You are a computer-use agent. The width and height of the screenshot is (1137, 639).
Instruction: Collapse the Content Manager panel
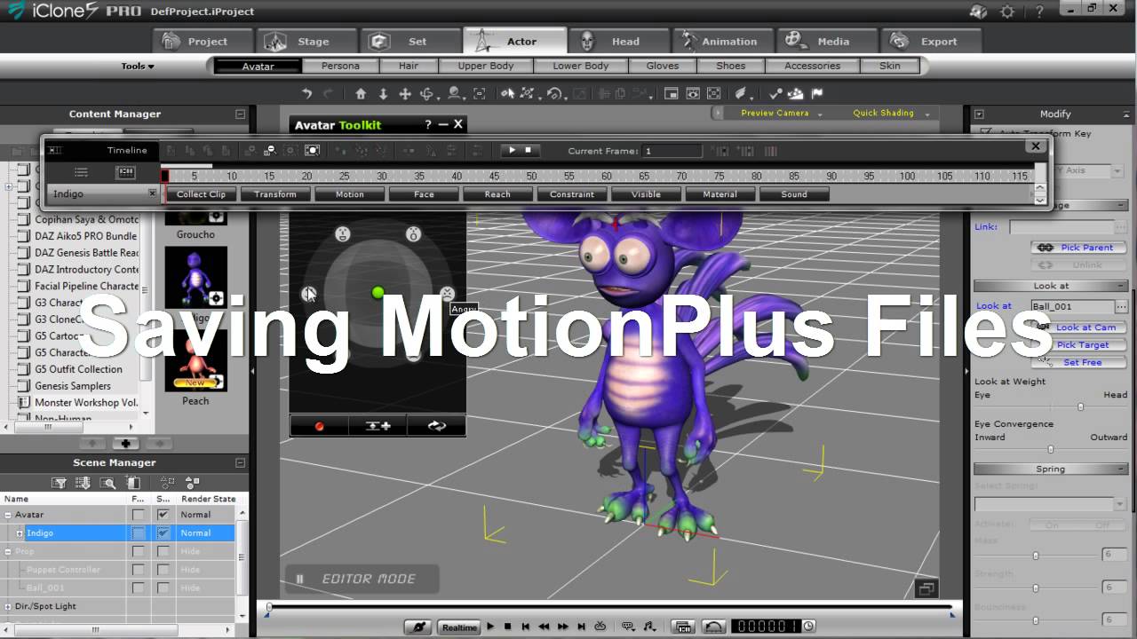coord(240,114)
